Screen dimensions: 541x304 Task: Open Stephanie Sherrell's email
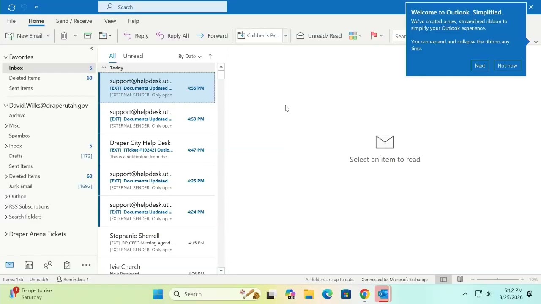click(x=156, y=242)
